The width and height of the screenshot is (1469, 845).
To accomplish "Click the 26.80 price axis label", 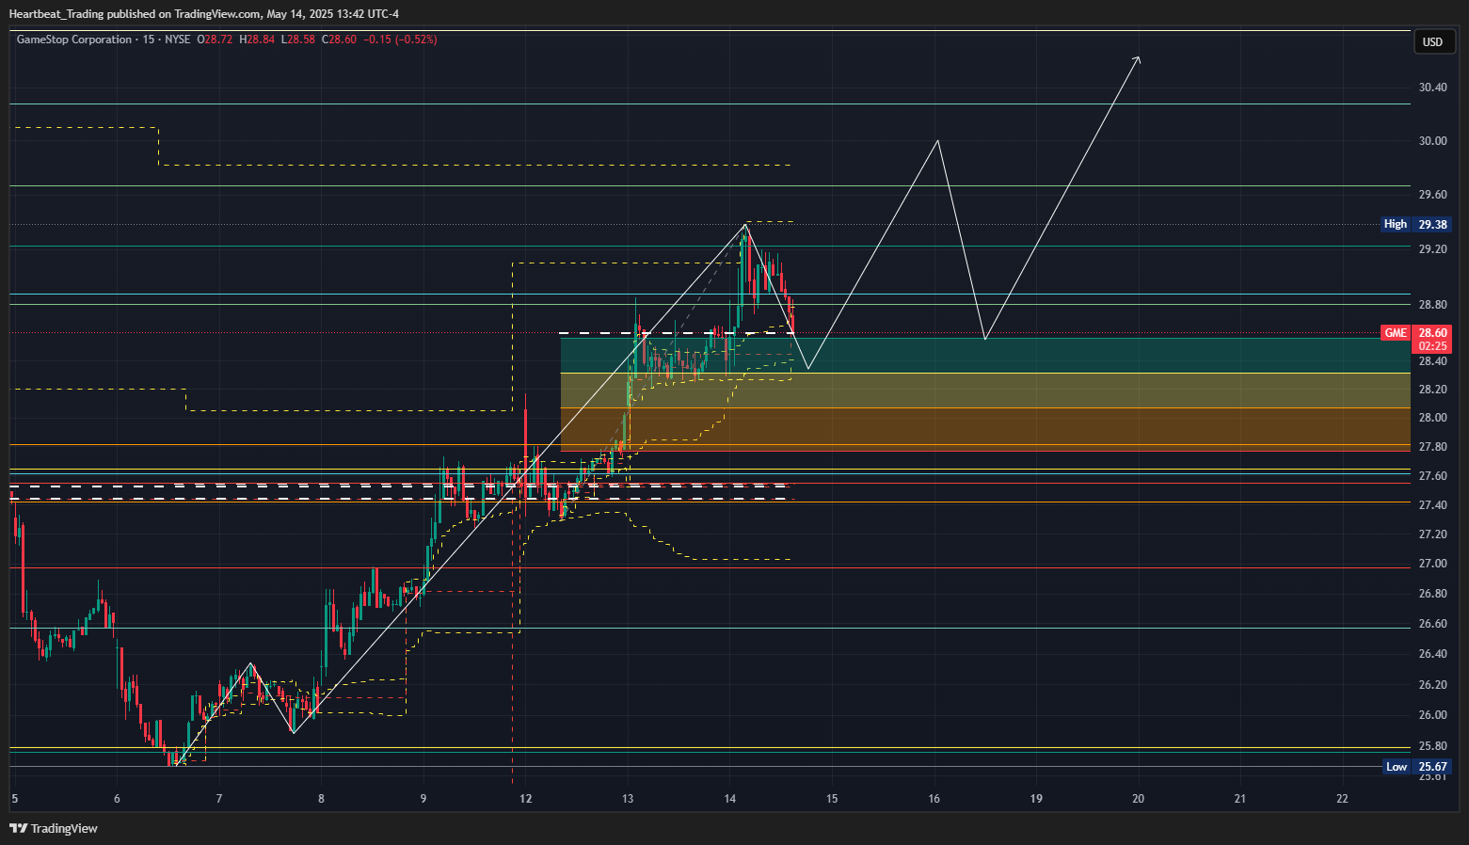I will (1432, 594).
